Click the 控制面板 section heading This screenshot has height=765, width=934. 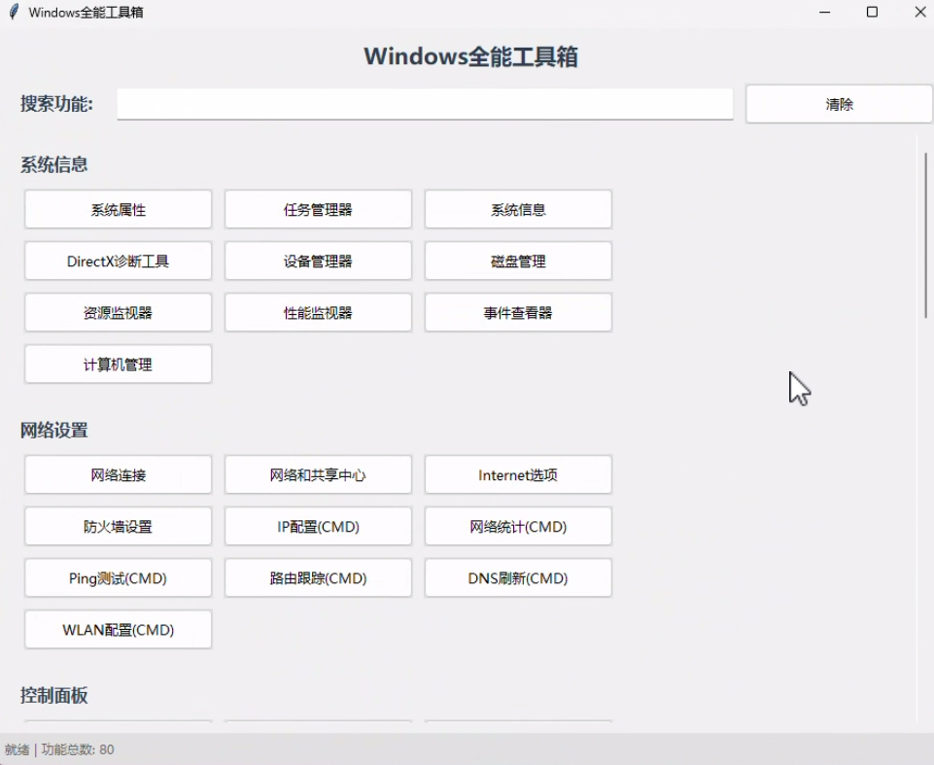(x=54, y=695)
